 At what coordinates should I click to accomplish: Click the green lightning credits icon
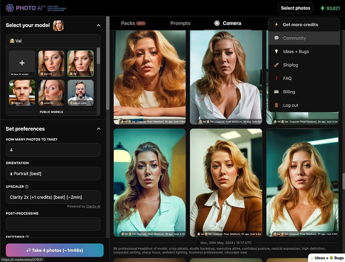tap(323, 8)
